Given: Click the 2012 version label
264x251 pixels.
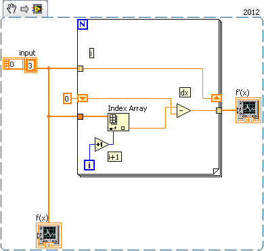Looking at the screenshot, I should click(x=251, y=12).
